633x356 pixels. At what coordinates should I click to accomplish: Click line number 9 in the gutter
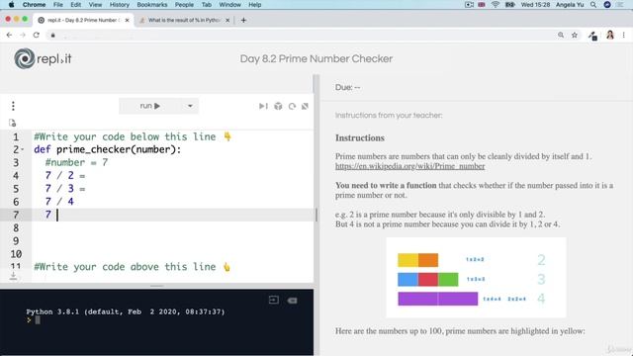click(16, 241)
